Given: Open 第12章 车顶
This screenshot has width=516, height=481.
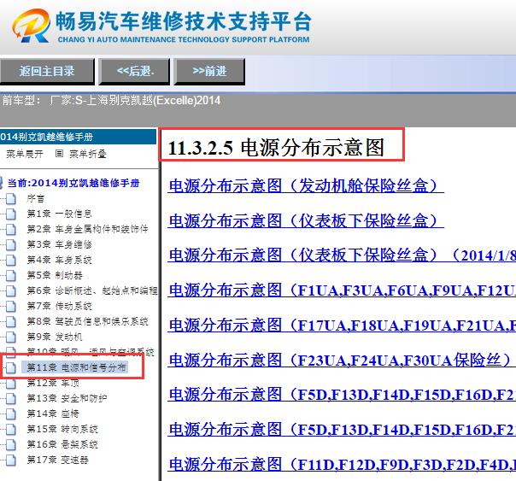Looking at the screenshot, I should [53, 383].
